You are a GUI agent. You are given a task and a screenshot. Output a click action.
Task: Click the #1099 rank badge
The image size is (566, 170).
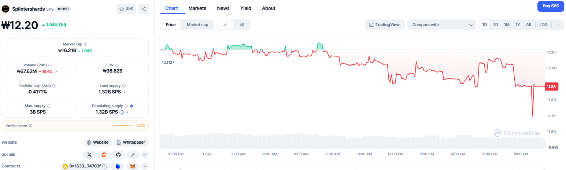(63, 9)
